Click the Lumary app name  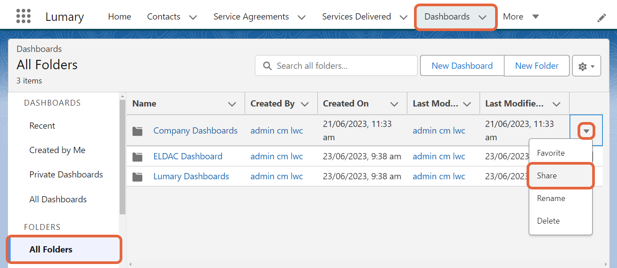[x=64, y=17]
